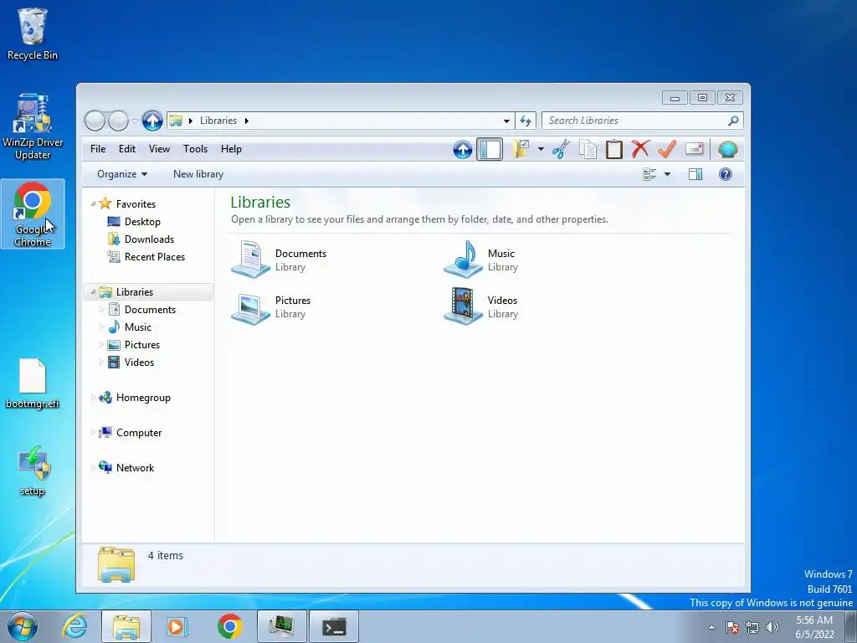Click the blue Help question mark icon
The width and height of the screenshot is (857, 643).
click(726, 174)
